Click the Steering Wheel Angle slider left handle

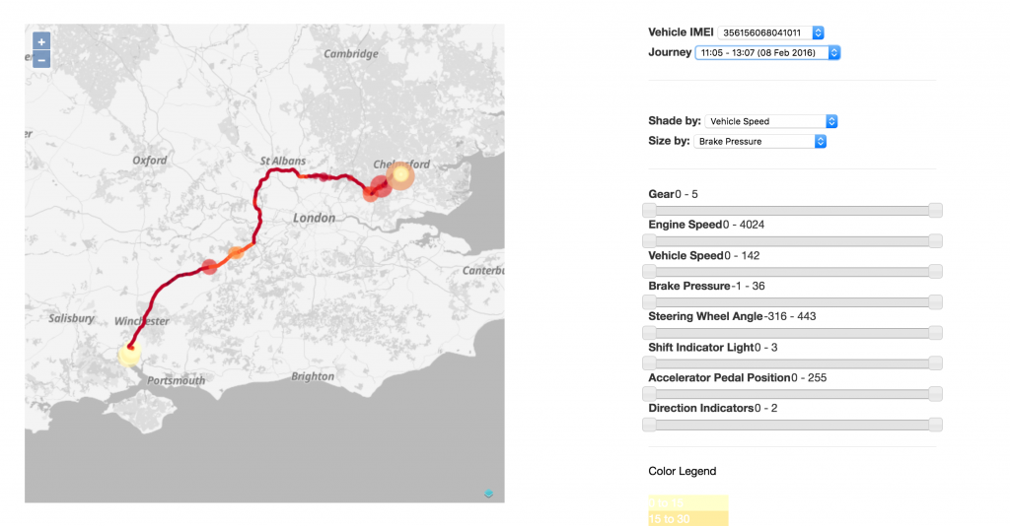pos(649,332)
